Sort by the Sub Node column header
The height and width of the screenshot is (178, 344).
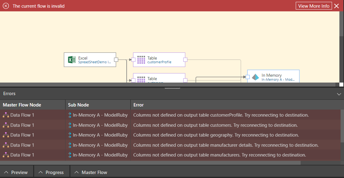(x=78, y=105)
